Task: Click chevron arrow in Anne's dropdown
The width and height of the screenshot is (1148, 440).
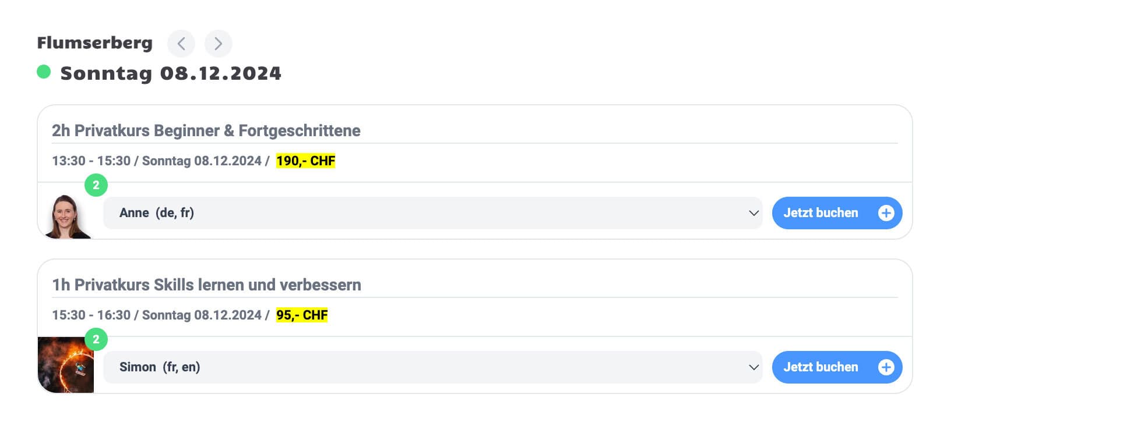Action: tap(753, 213)
